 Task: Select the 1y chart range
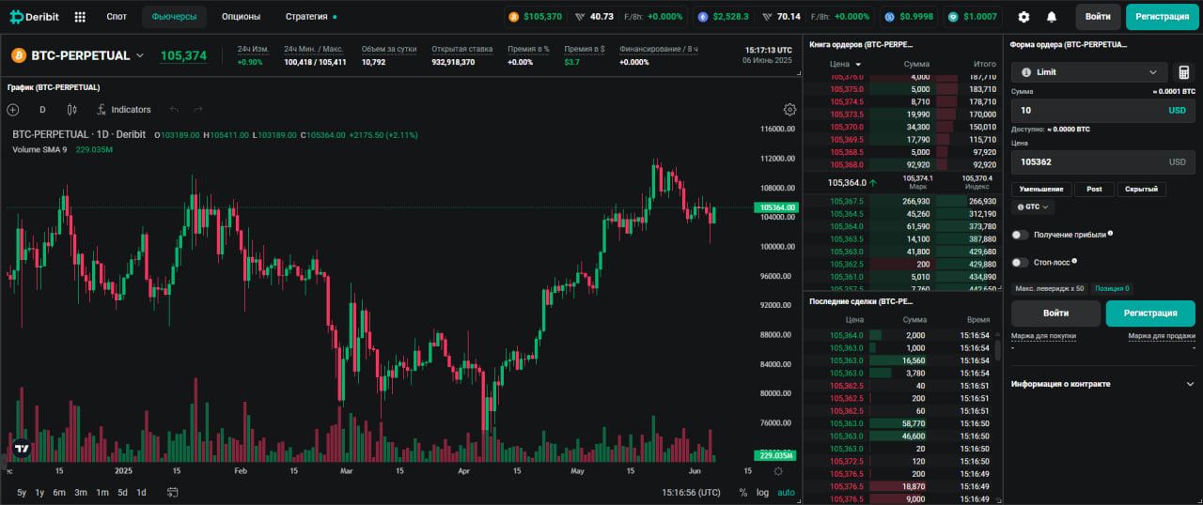coord(39,492)
